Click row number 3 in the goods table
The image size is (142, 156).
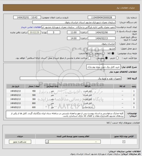134,99
